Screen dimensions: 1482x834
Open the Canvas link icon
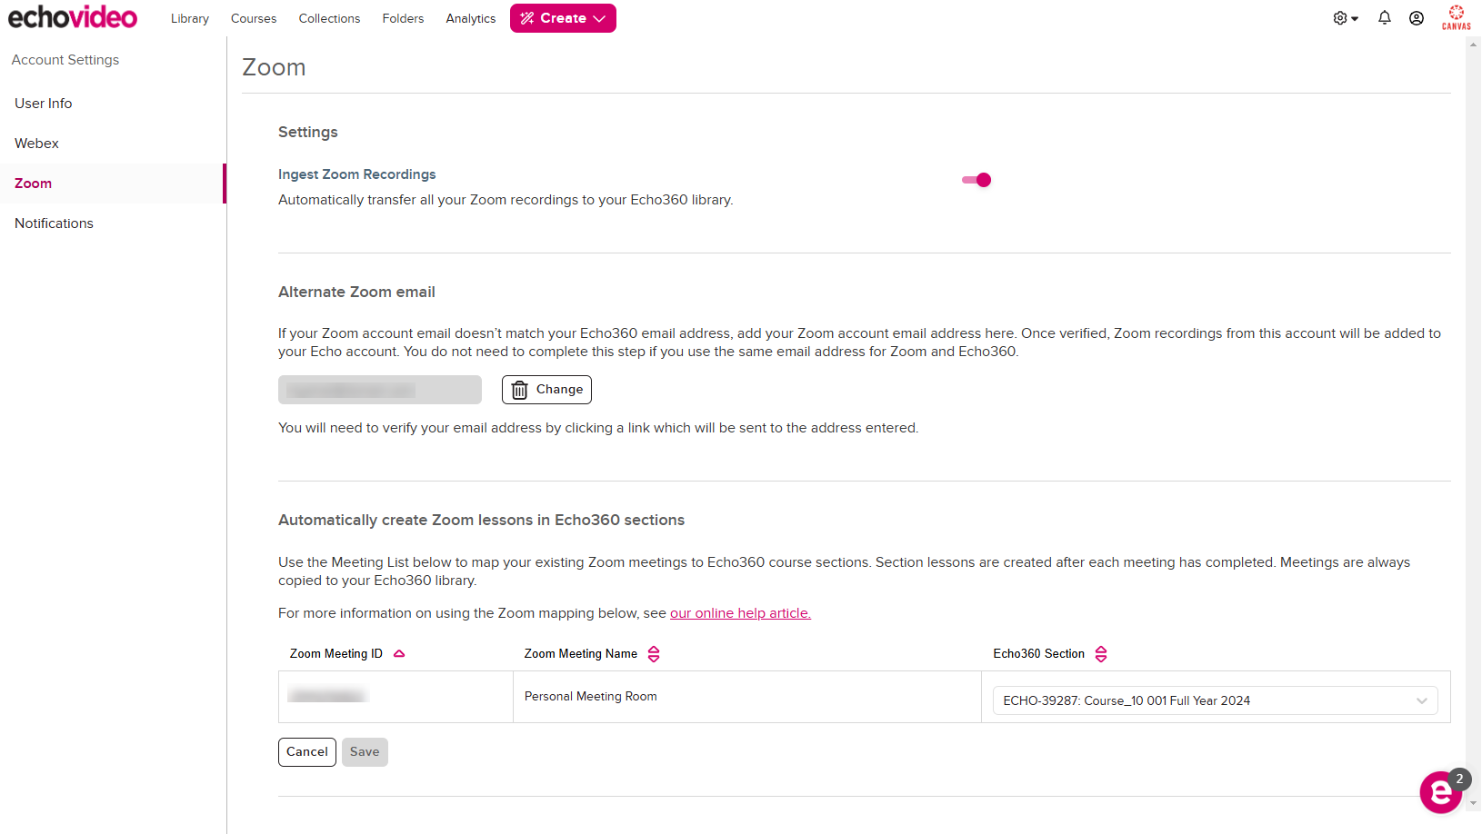pos(1457,17)
